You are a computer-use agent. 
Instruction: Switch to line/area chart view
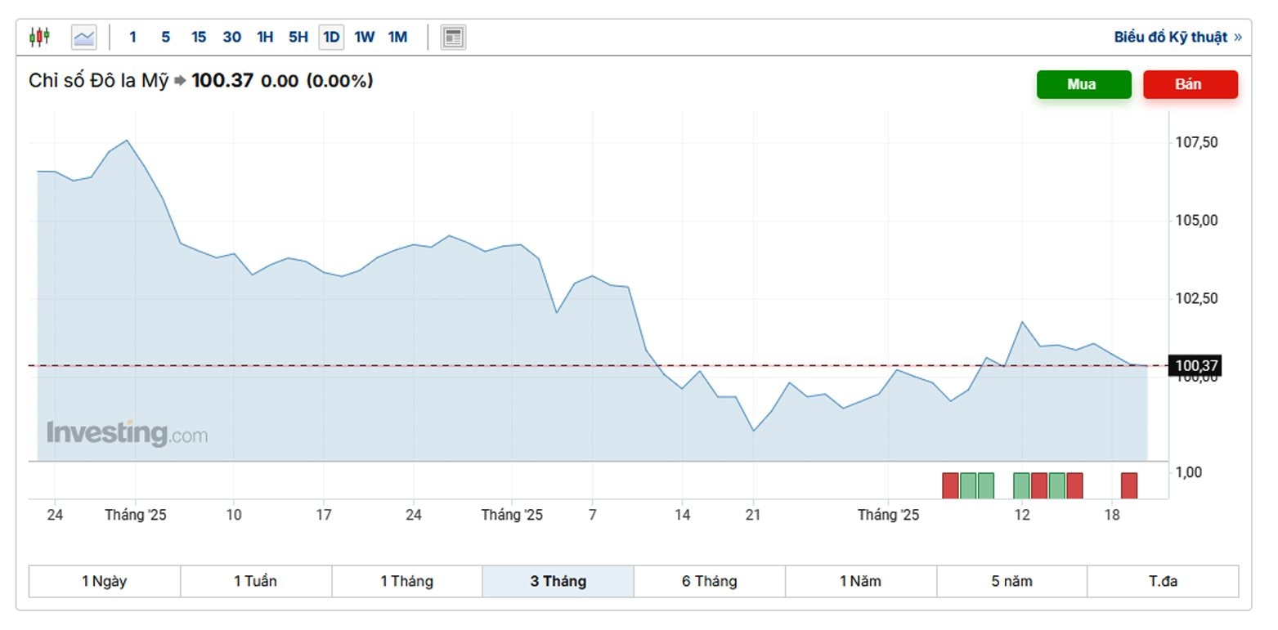(x=83, y=36)
